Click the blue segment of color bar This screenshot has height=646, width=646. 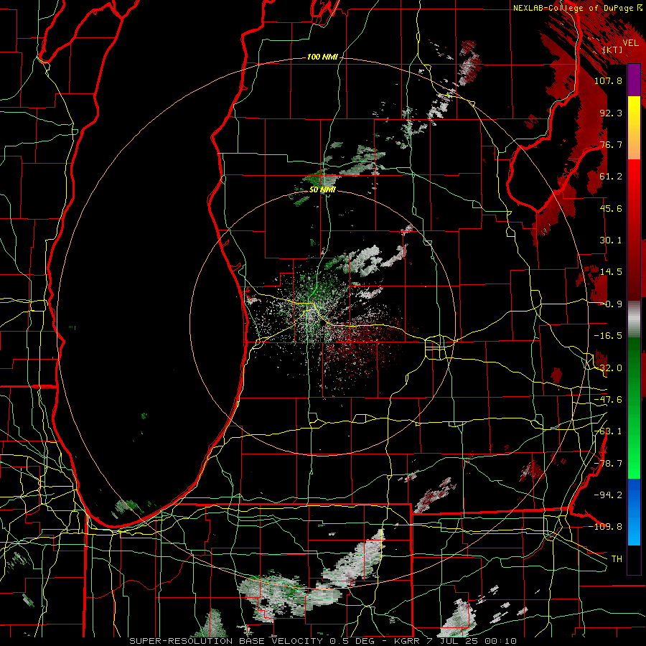pyautogui.click(x=634, y=512)
